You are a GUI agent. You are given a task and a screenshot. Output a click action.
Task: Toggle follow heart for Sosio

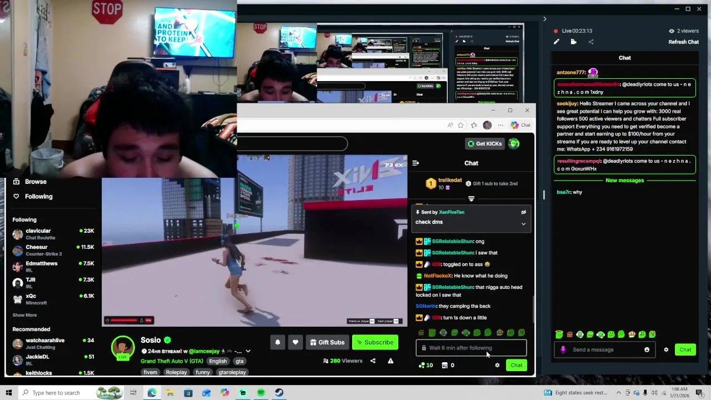[296, 343]
